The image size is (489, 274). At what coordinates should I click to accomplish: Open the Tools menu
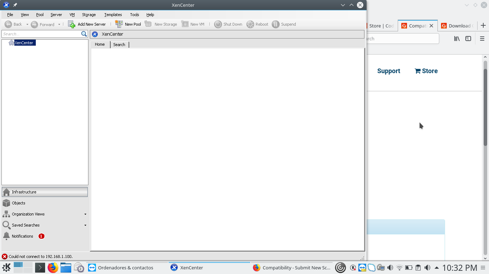(x=135, y=15)
